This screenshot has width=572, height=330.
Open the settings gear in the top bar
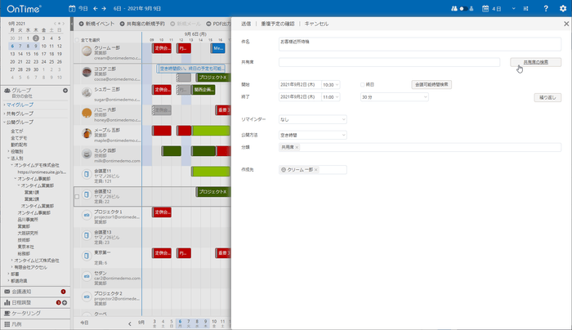click(561, 7)
